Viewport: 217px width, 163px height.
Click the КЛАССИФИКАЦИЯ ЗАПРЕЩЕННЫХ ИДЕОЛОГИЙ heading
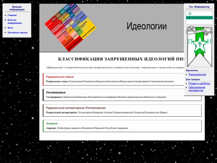tap(121, 59)
